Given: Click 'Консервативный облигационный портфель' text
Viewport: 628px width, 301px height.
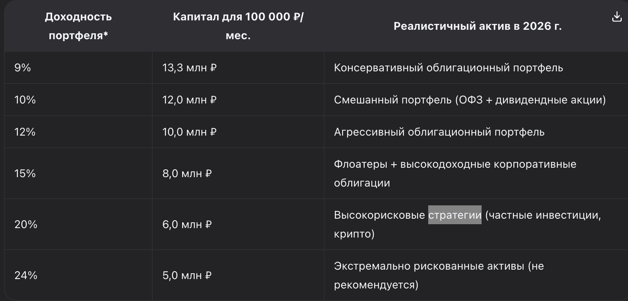Looking at the screenshot, I should 448,68.
